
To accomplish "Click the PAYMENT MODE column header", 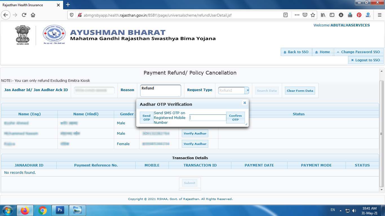I will click(316, 165).
